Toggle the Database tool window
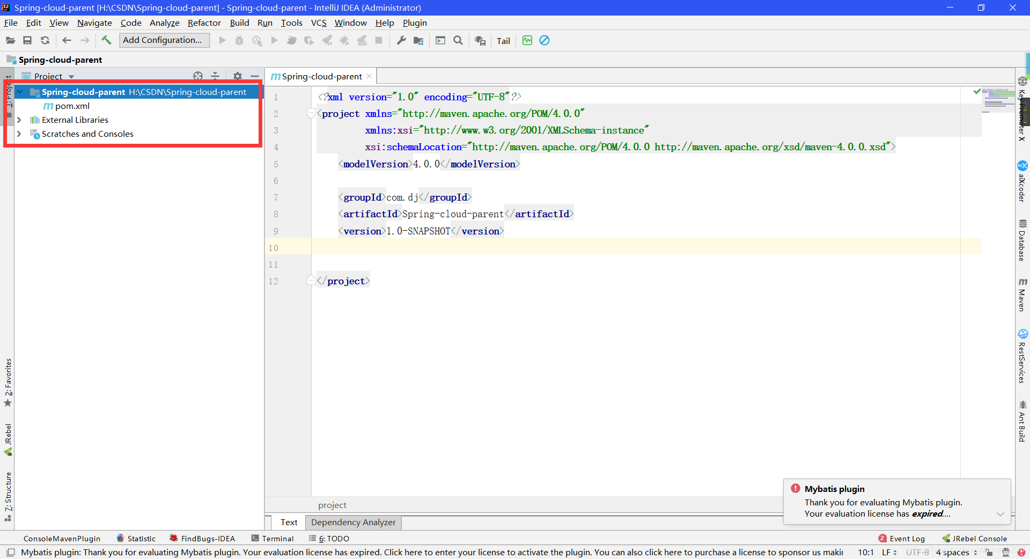 click(1022, 240)
